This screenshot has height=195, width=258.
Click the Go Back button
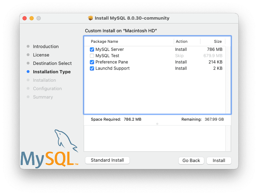click(191, 161)
